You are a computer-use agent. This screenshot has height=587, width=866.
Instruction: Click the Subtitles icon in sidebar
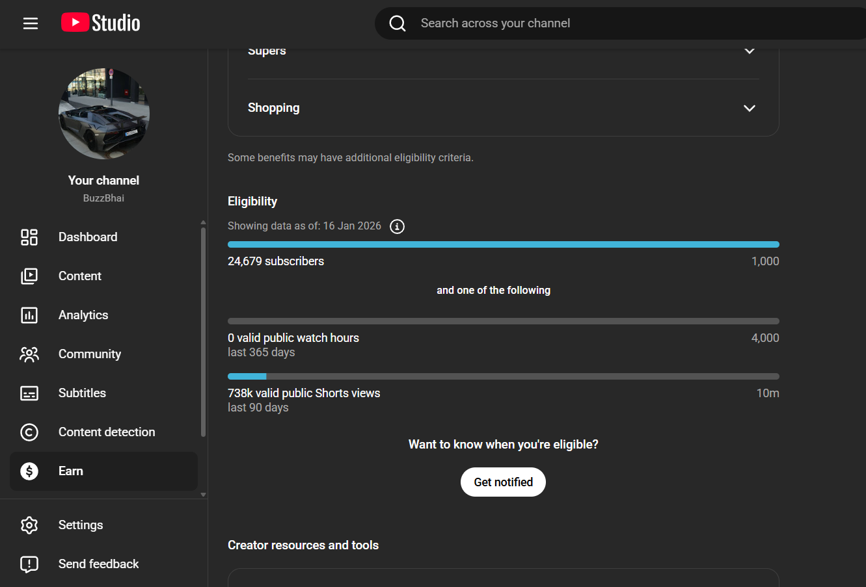pyautogui.click(x=29, y=393)
